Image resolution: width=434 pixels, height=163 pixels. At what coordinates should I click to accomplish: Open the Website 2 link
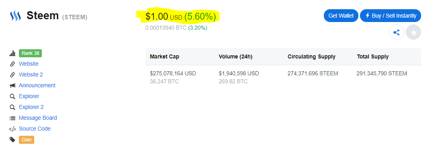pos(31,74)
